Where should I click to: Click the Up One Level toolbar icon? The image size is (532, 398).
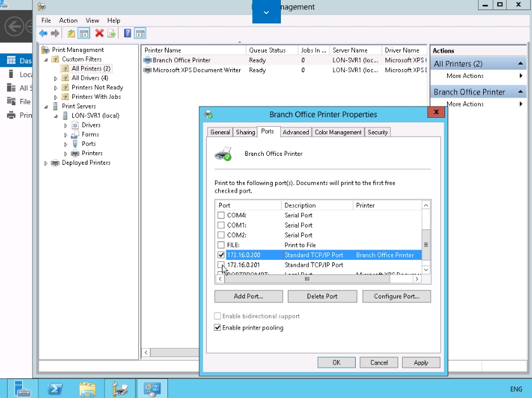click(72, 34)
